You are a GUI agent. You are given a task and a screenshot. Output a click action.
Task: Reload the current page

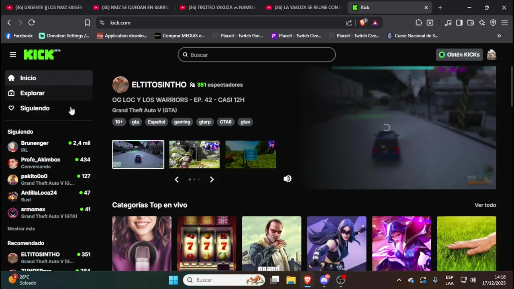(x=32, y=23)
